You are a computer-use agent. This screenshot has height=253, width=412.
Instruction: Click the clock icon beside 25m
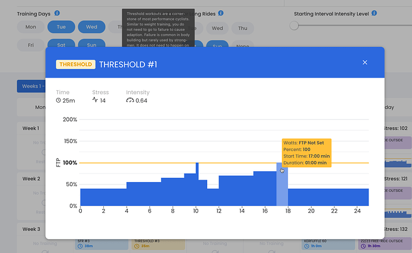click(x=59, y=100)
